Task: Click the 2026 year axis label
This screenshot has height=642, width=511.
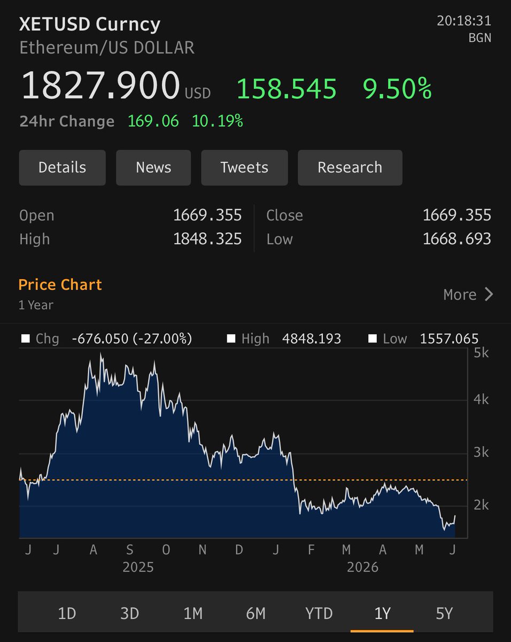Action: pyautogui.click(x=362, y=567)
